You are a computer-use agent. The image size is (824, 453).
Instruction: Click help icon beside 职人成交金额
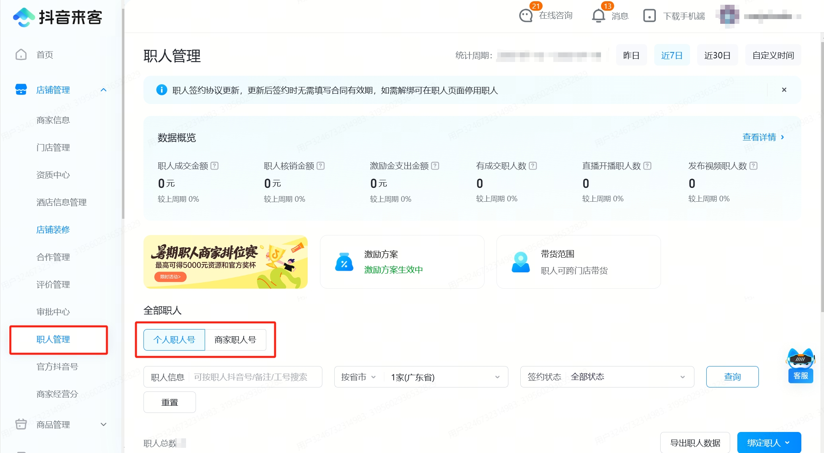click(x=215, y=166)
